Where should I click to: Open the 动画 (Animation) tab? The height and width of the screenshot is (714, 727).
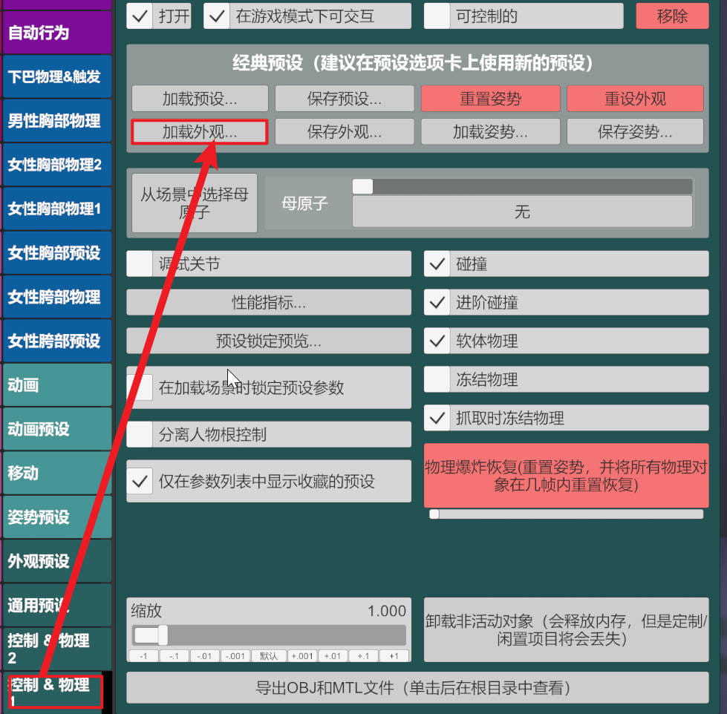click(x=56, y=385)
